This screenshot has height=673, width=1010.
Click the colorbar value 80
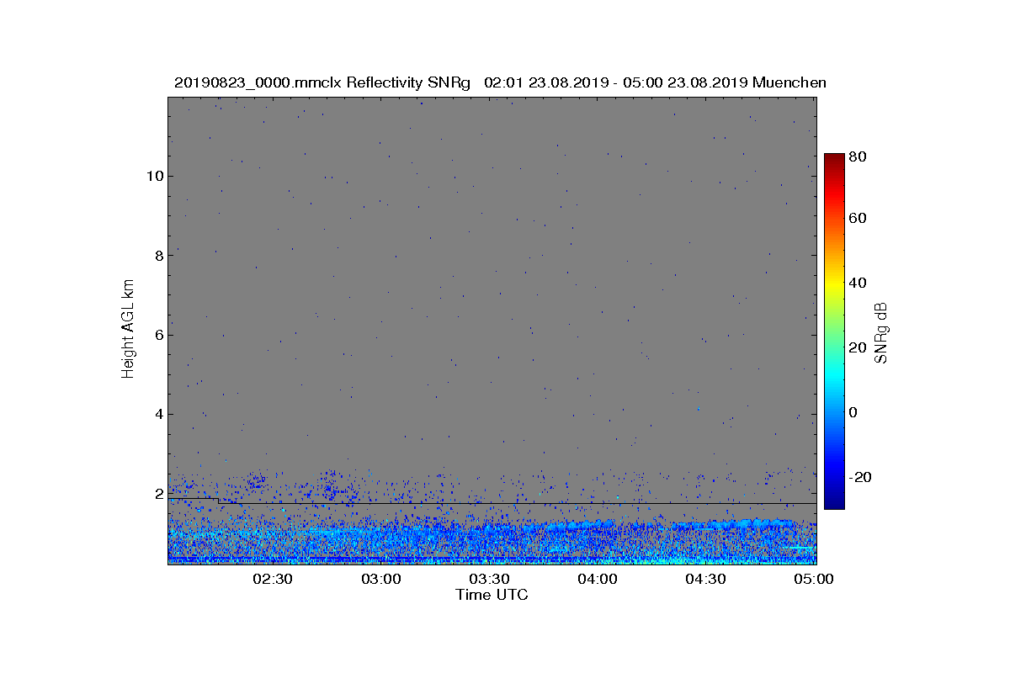point(858,156)
